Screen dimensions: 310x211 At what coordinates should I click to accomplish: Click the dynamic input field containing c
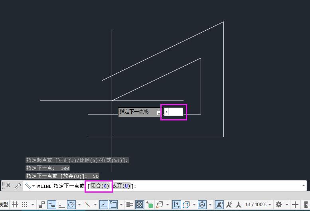pyautogui.click(x=174, y=112)
